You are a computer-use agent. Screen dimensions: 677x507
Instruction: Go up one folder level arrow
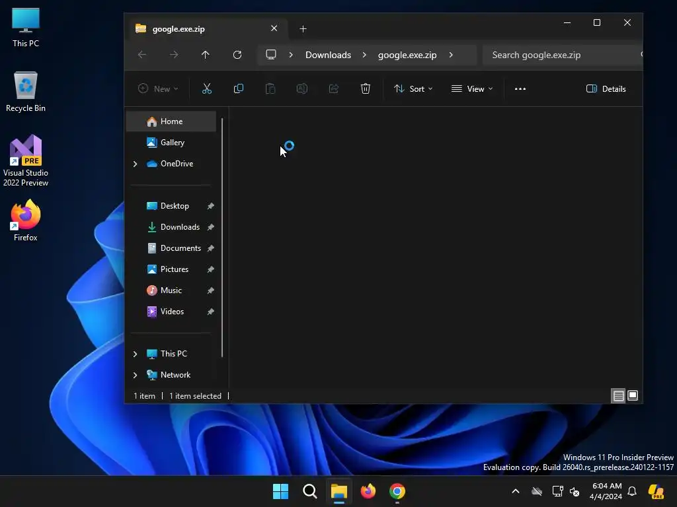205,55
